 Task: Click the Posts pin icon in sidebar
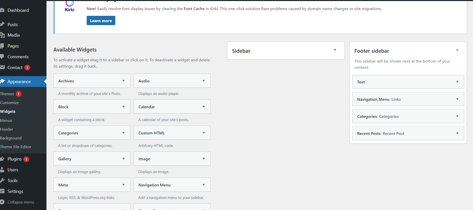3,24
